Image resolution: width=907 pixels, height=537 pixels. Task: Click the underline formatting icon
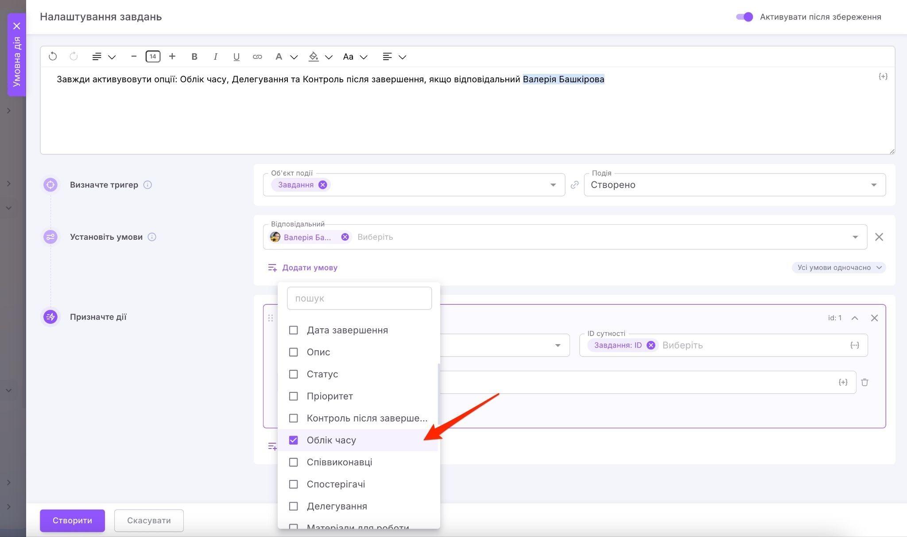click(236, 57)
